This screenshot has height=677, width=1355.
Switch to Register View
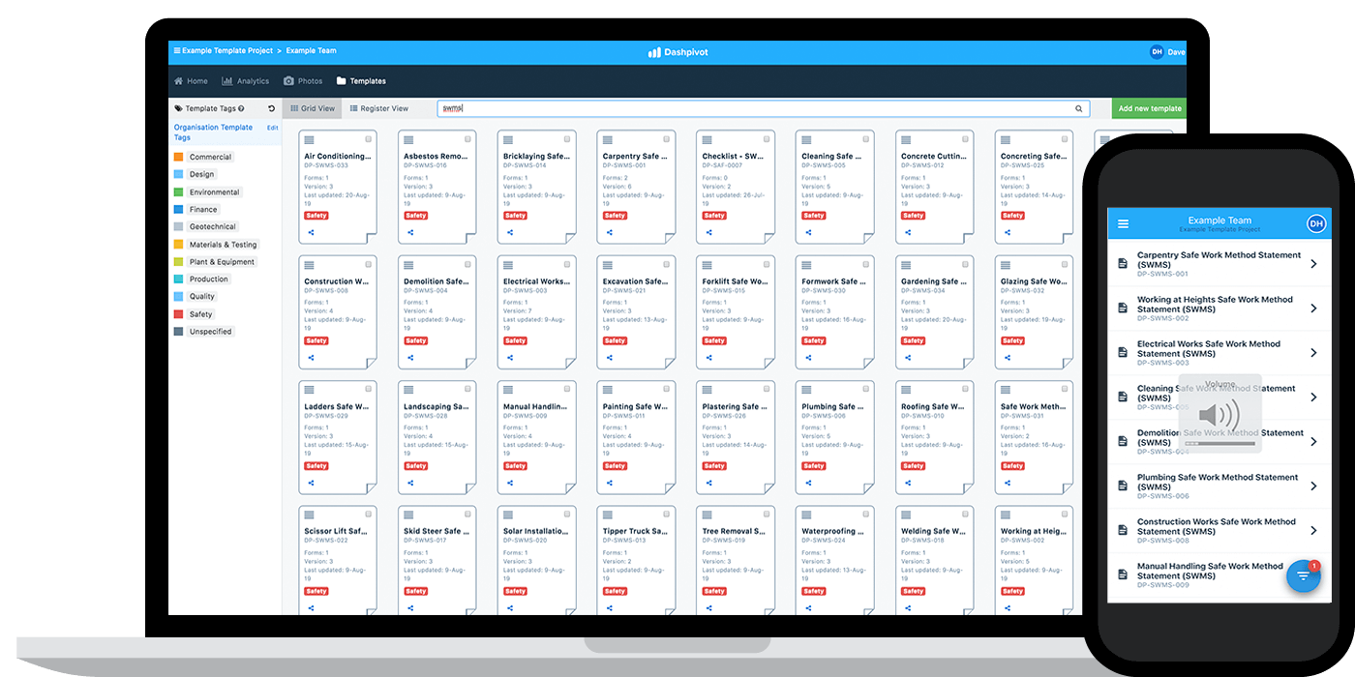click(x=379, y=108)
